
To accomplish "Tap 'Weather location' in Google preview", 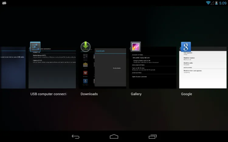I will [x=189, y=58].
